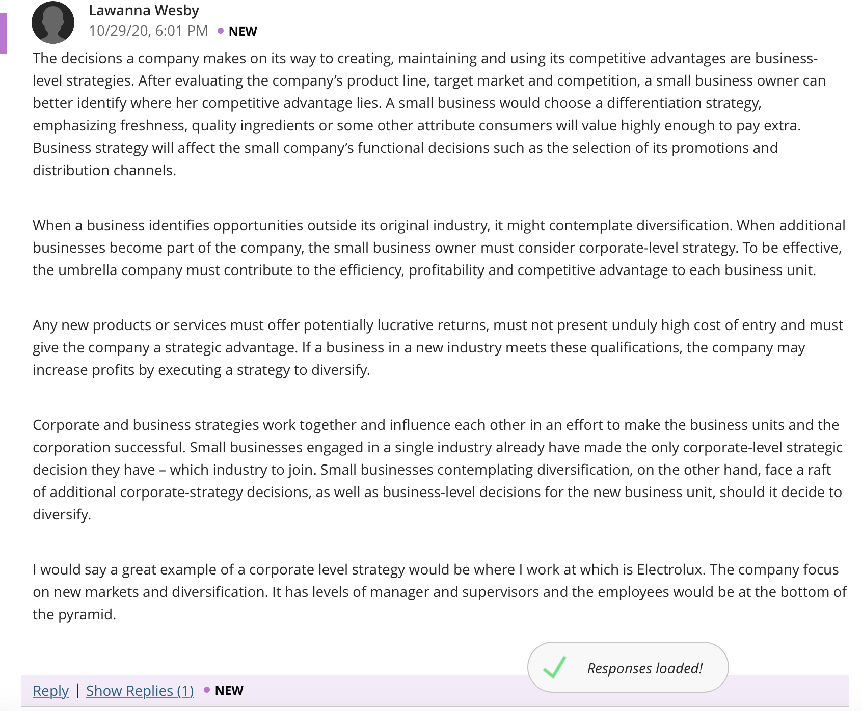Dismiss the Responses loaded! notification

pyautogui.click(x=628, y=667)
